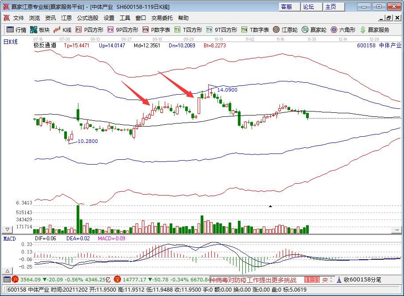
Task: Click the 收600158分笔 status text
Action: pyautogui.click(x=362, y=280)
